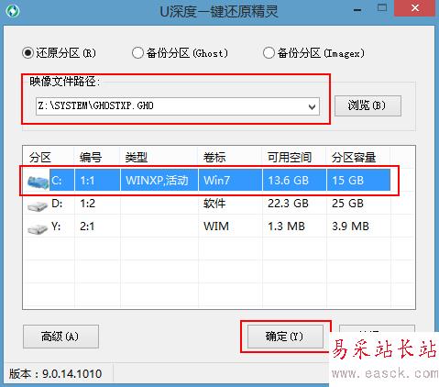
Task: Click the 确定 (Y) confirm button
Action: (x=285, y=337)
